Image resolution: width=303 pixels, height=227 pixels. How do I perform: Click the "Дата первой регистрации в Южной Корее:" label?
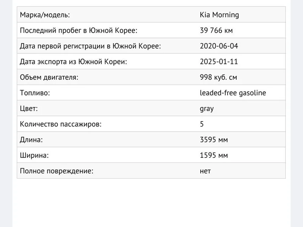click(90, 46)
